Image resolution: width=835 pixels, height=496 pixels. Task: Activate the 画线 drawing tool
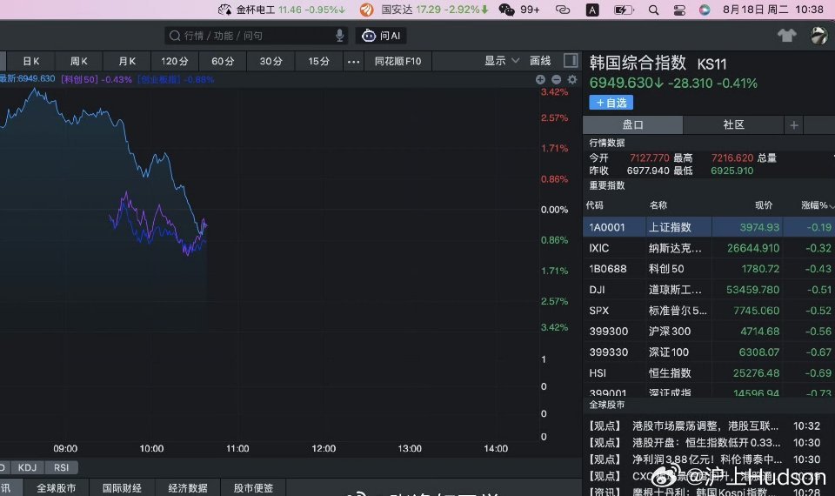coord(540,61)
